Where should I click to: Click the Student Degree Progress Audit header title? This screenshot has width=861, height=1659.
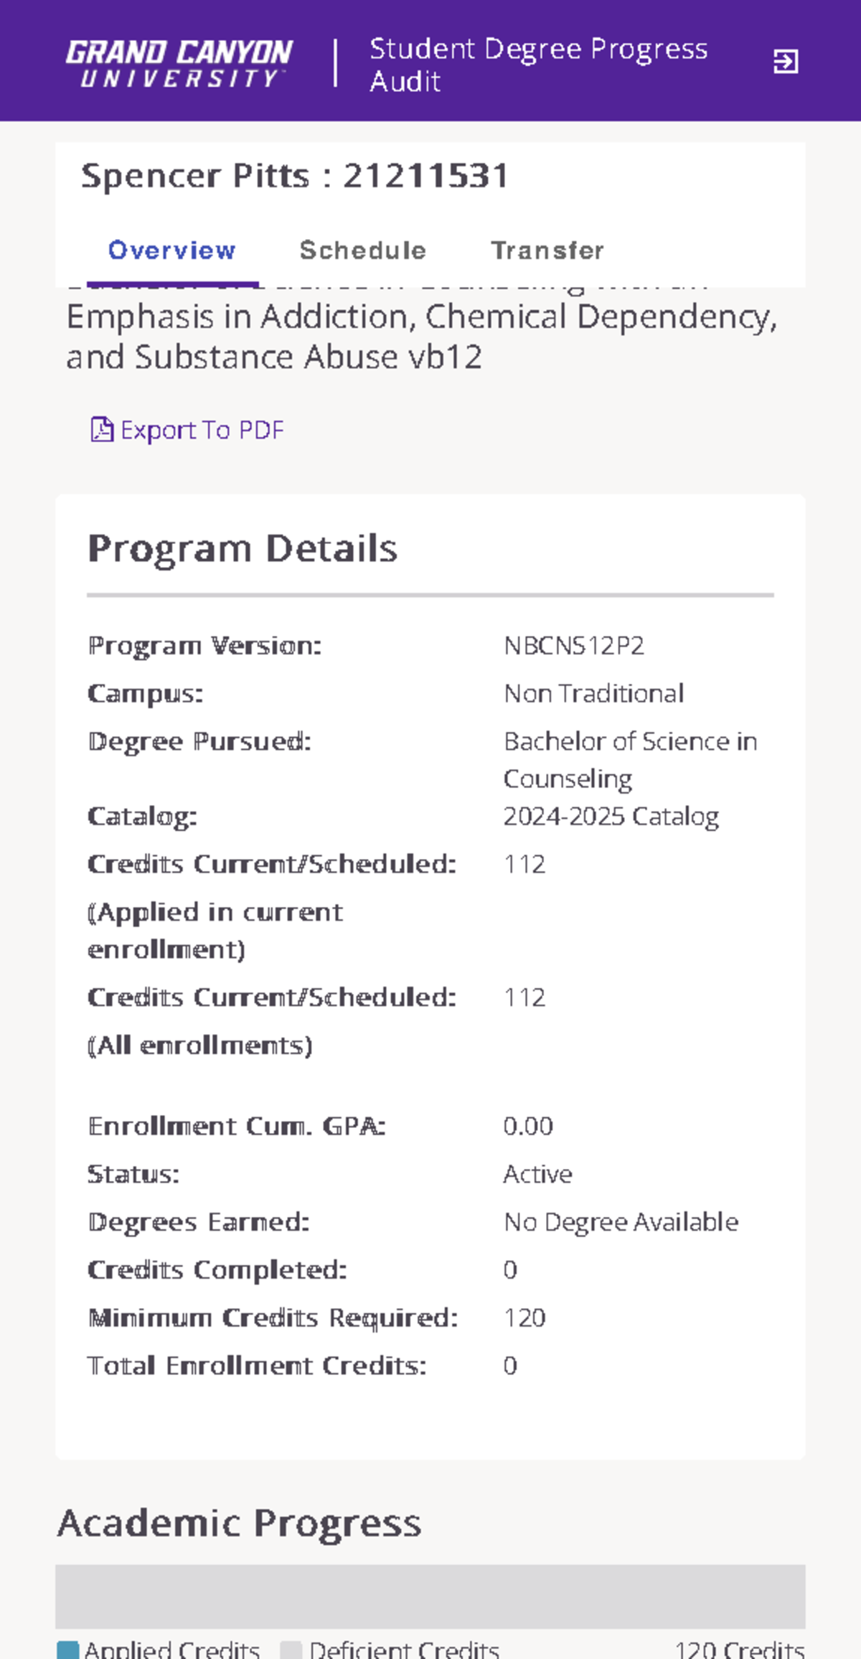[x=537, y=65]
